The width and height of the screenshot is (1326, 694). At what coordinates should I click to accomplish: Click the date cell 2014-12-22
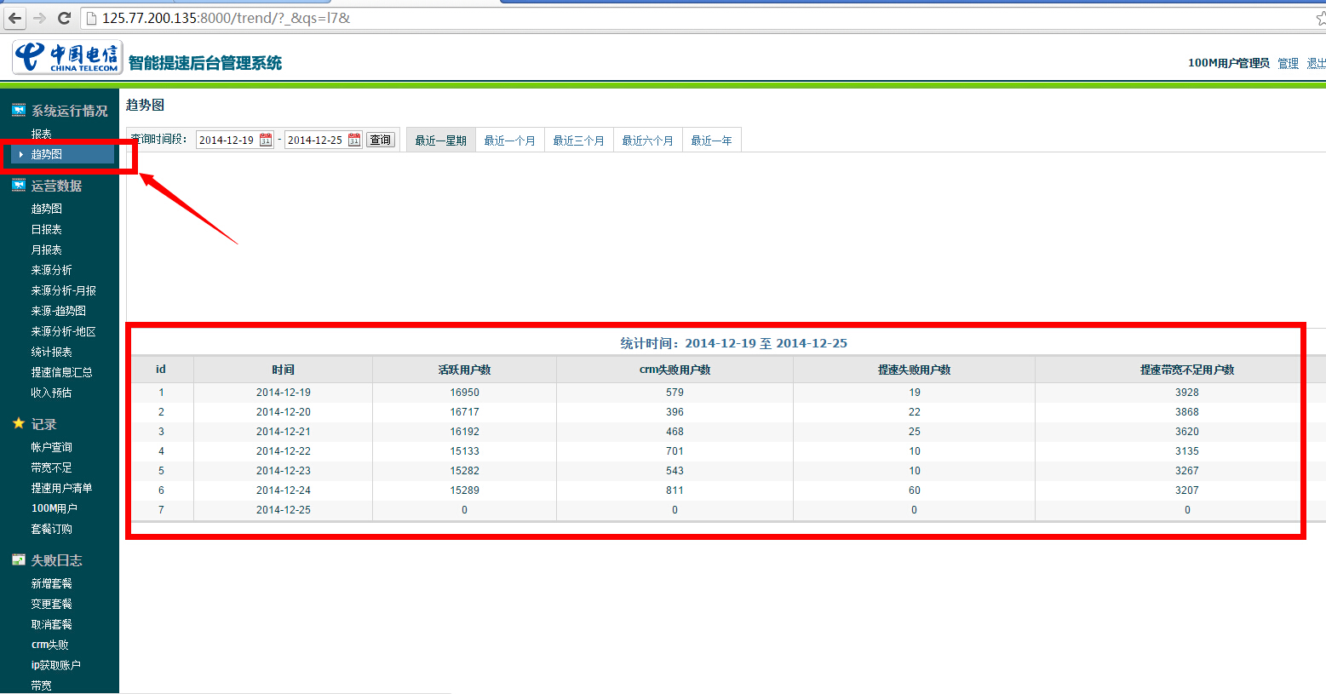284,451
